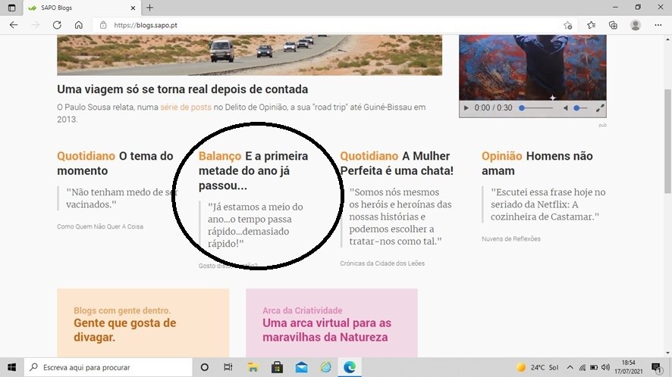The image size is (672, 377).
Task: Open 'Uma arca virtual' pink card
Action: pyautogui.click(x=331, y=323)
